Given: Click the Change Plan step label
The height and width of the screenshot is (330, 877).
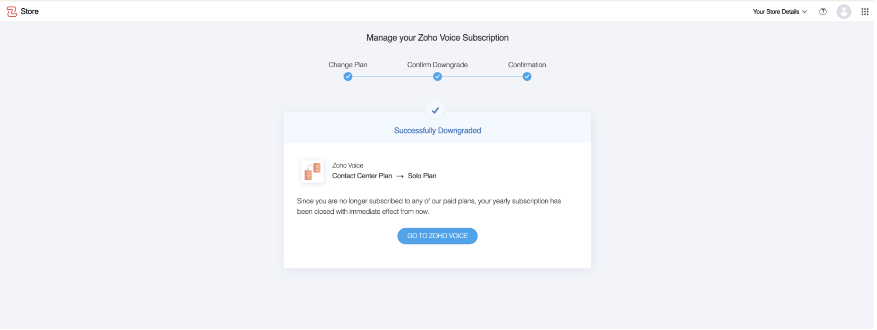Looking at the screenshot, I should (x=348, y=65).
